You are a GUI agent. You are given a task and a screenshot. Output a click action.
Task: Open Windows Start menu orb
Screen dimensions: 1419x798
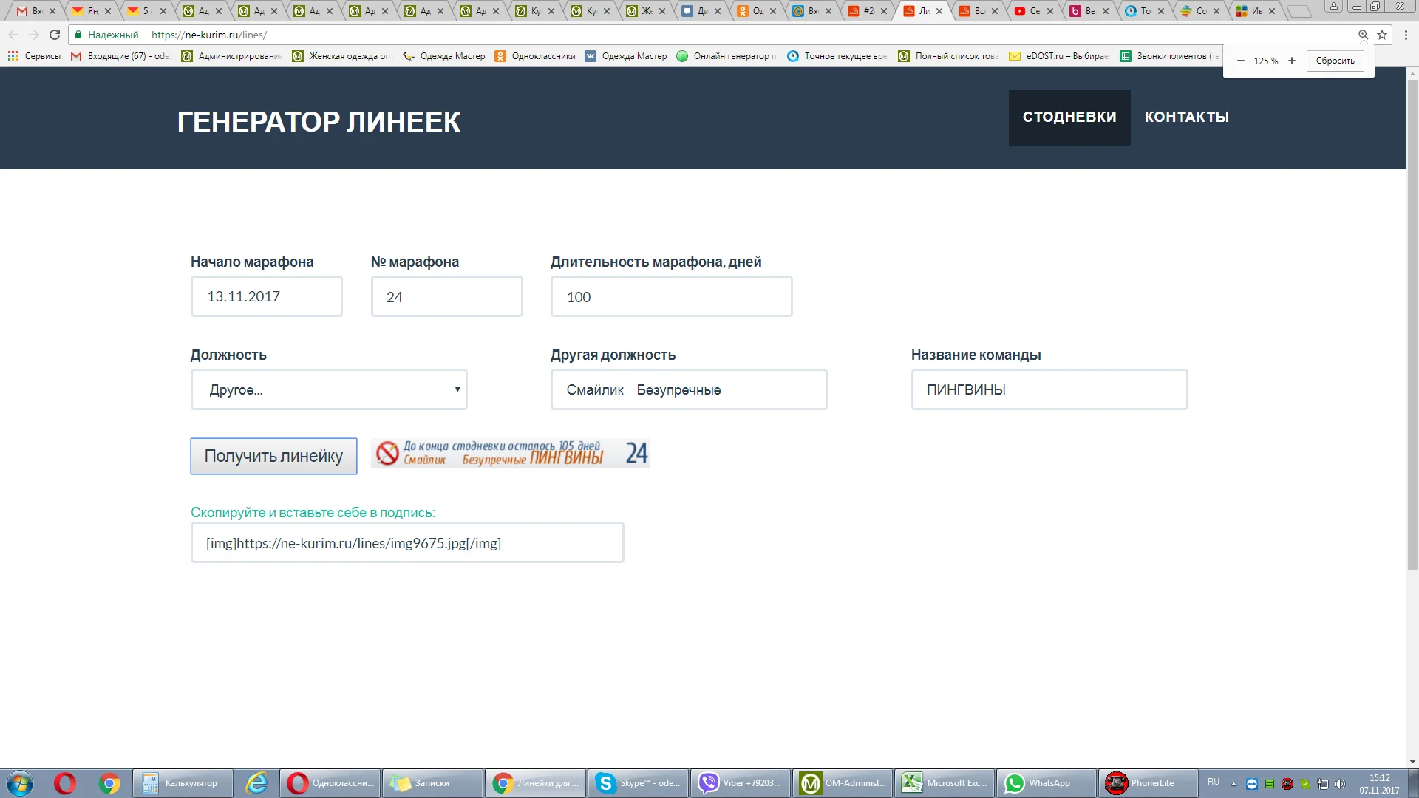tap(20, 783)
